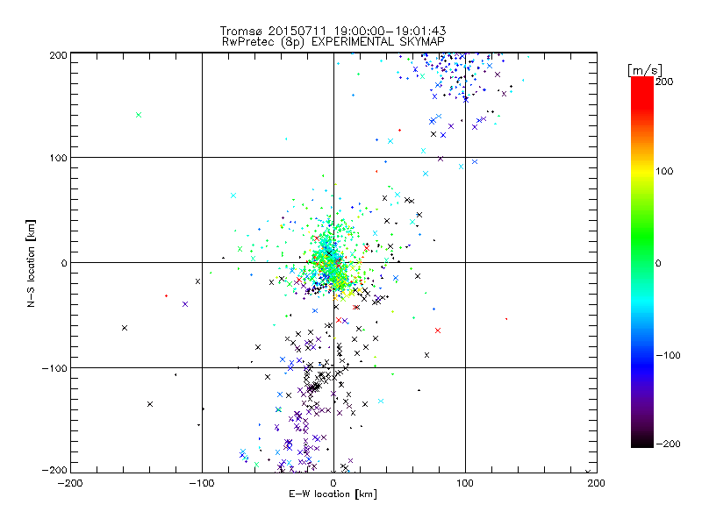This screenshot has width=702, height=526.
Task: Click the '200' label beside the color bar
Action: tap(664, 82)
